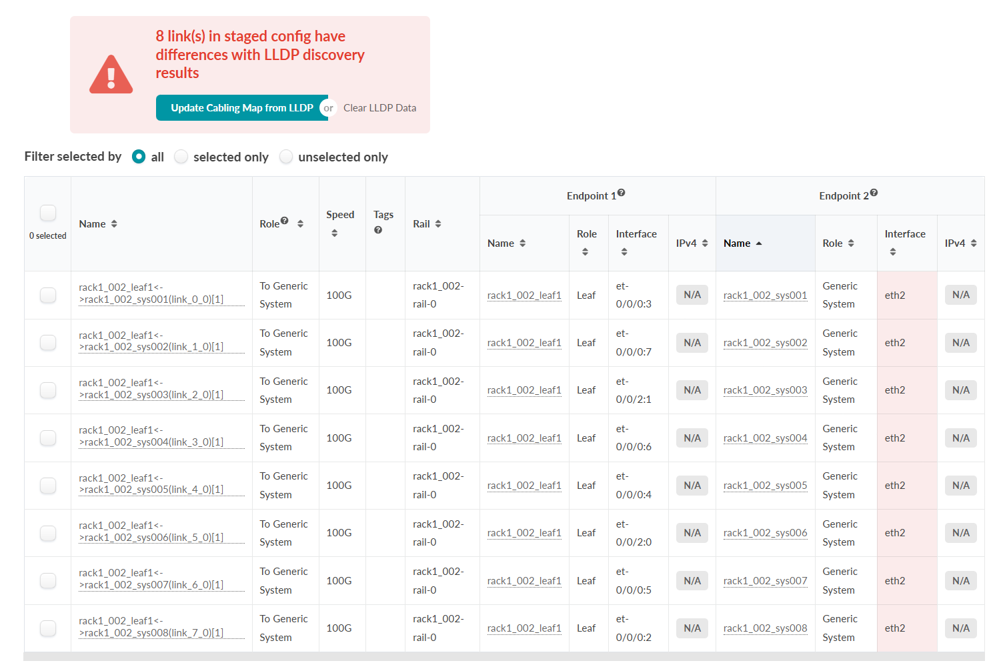
Task: Sort by Endpoint 1 Interface column
Action: point(624,252)
